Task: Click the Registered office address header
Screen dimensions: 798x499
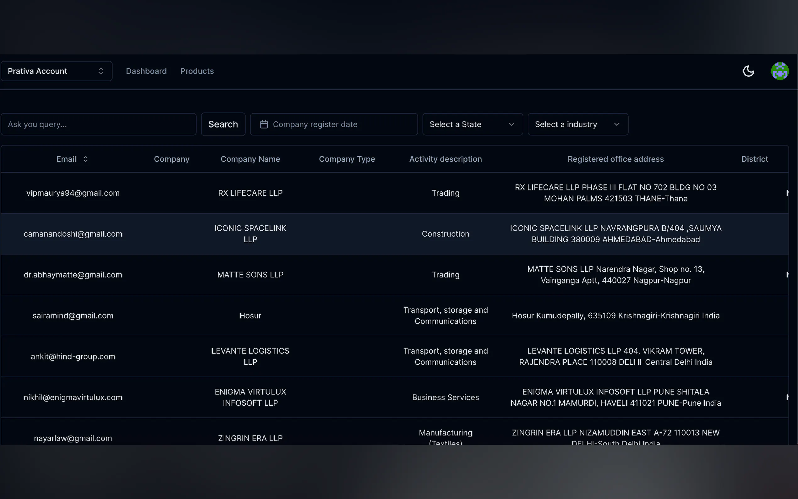Action: [615, 159]
